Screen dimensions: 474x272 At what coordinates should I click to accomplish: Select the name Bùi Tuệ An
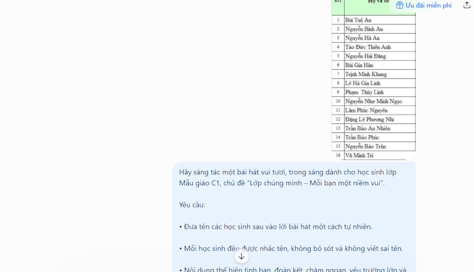pos(358,20)
